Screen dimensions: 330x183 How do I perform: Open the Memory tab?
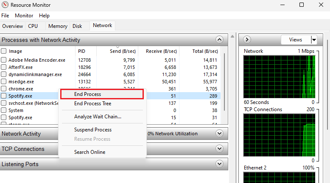click(58, 26)
